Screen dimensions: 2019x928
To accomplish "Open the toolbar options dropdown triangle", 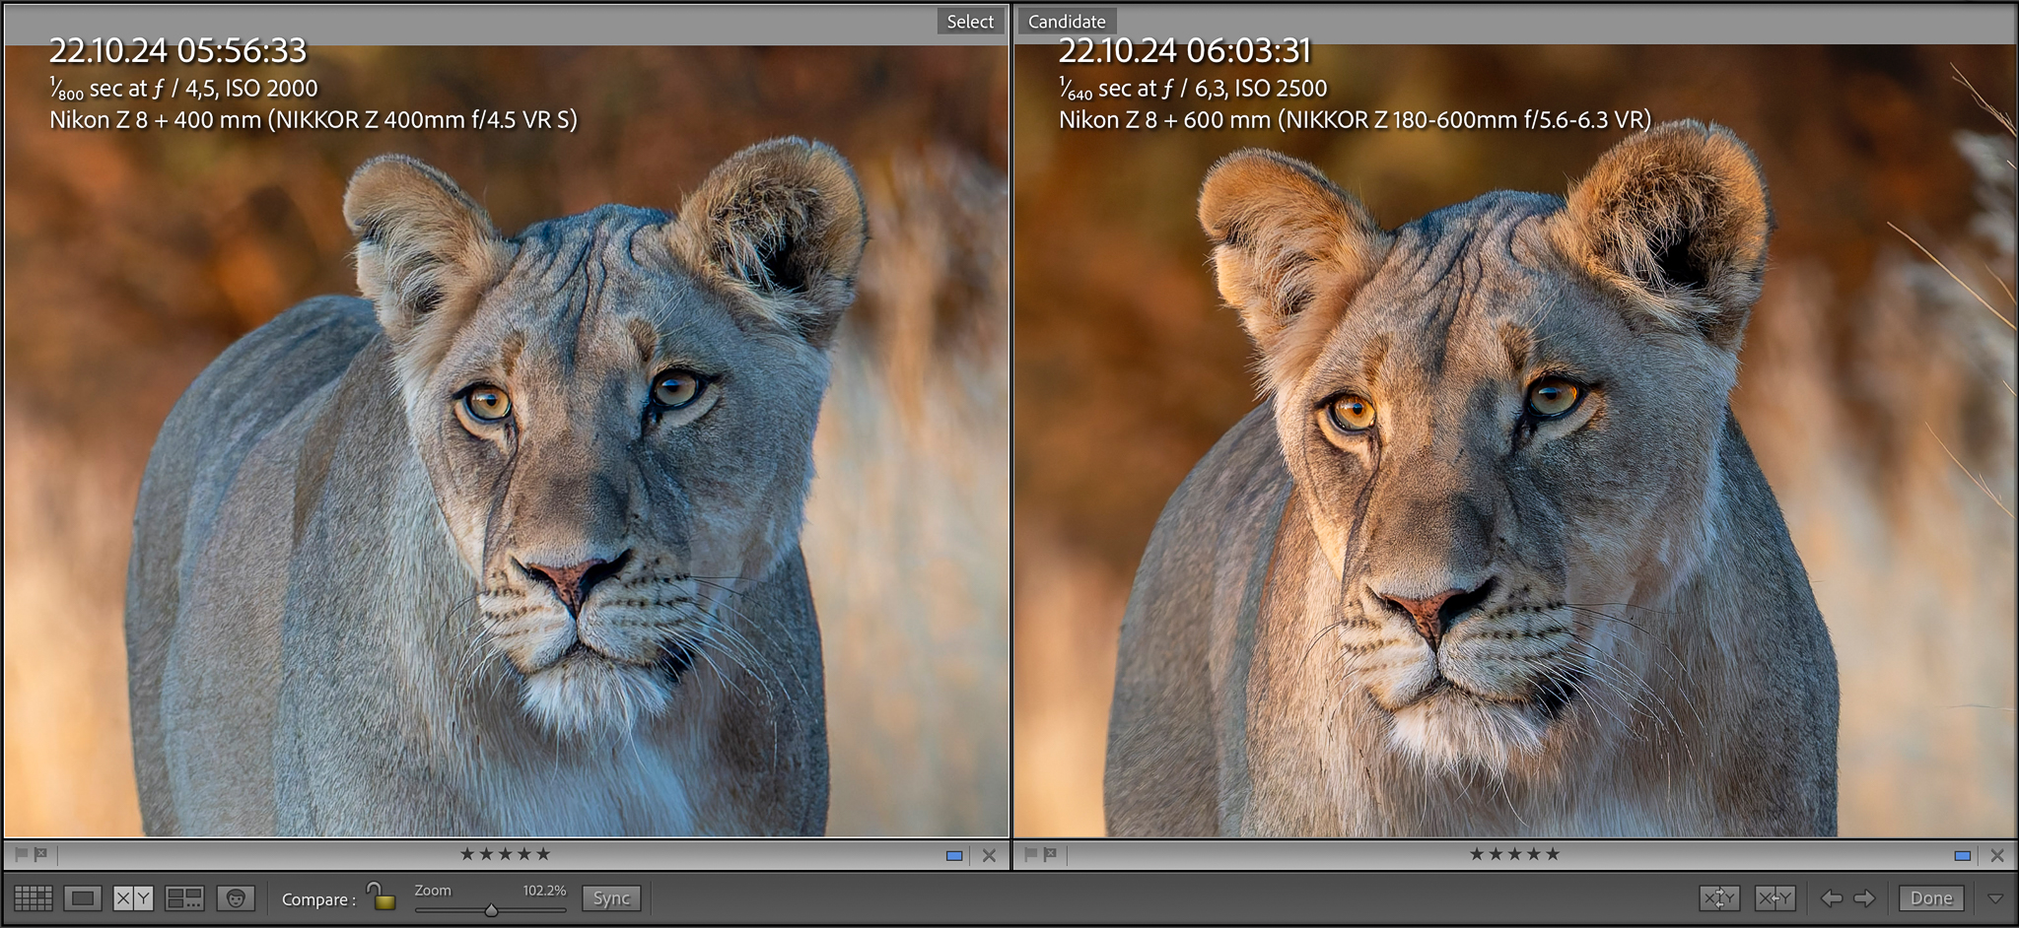I will pos(1995,898).
